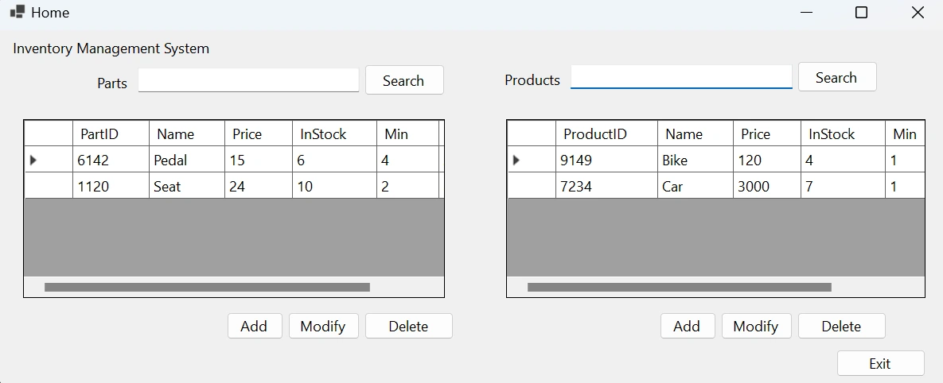Viewport: 943px width, 383px height.
Task: Click the Parts search input field
Action: 248,79
